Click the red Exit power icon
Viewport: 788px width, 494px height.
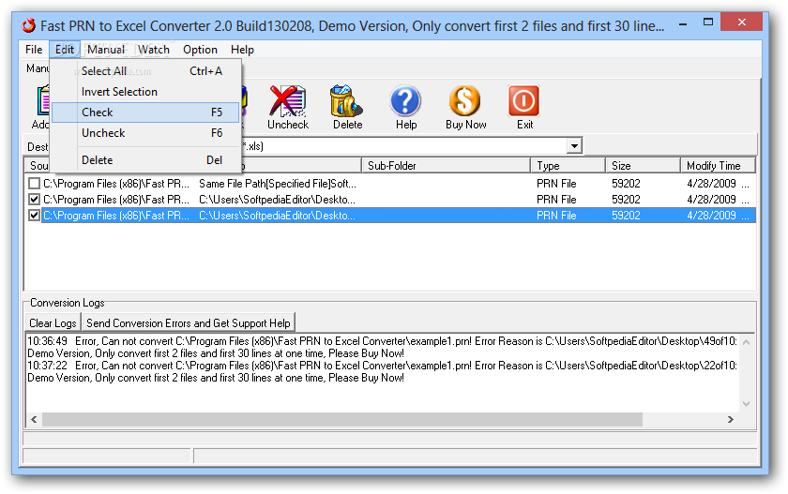pyautogui.click(x=524, y=101)
